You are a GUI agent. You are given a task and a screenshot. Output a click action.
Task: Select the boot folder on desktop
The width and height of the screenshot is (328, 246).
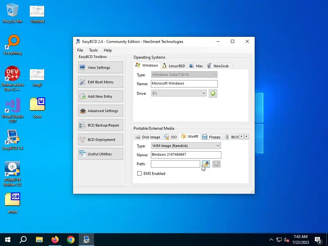37,108
